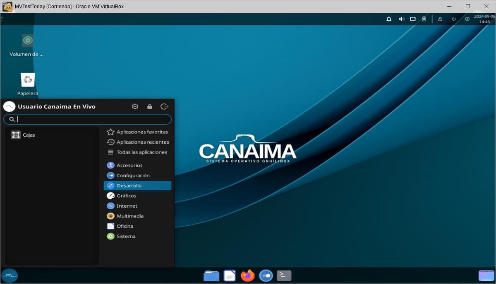Launch the file manager from the dock
This screenshot has height=284, width=496.
[x=211, y=275]
